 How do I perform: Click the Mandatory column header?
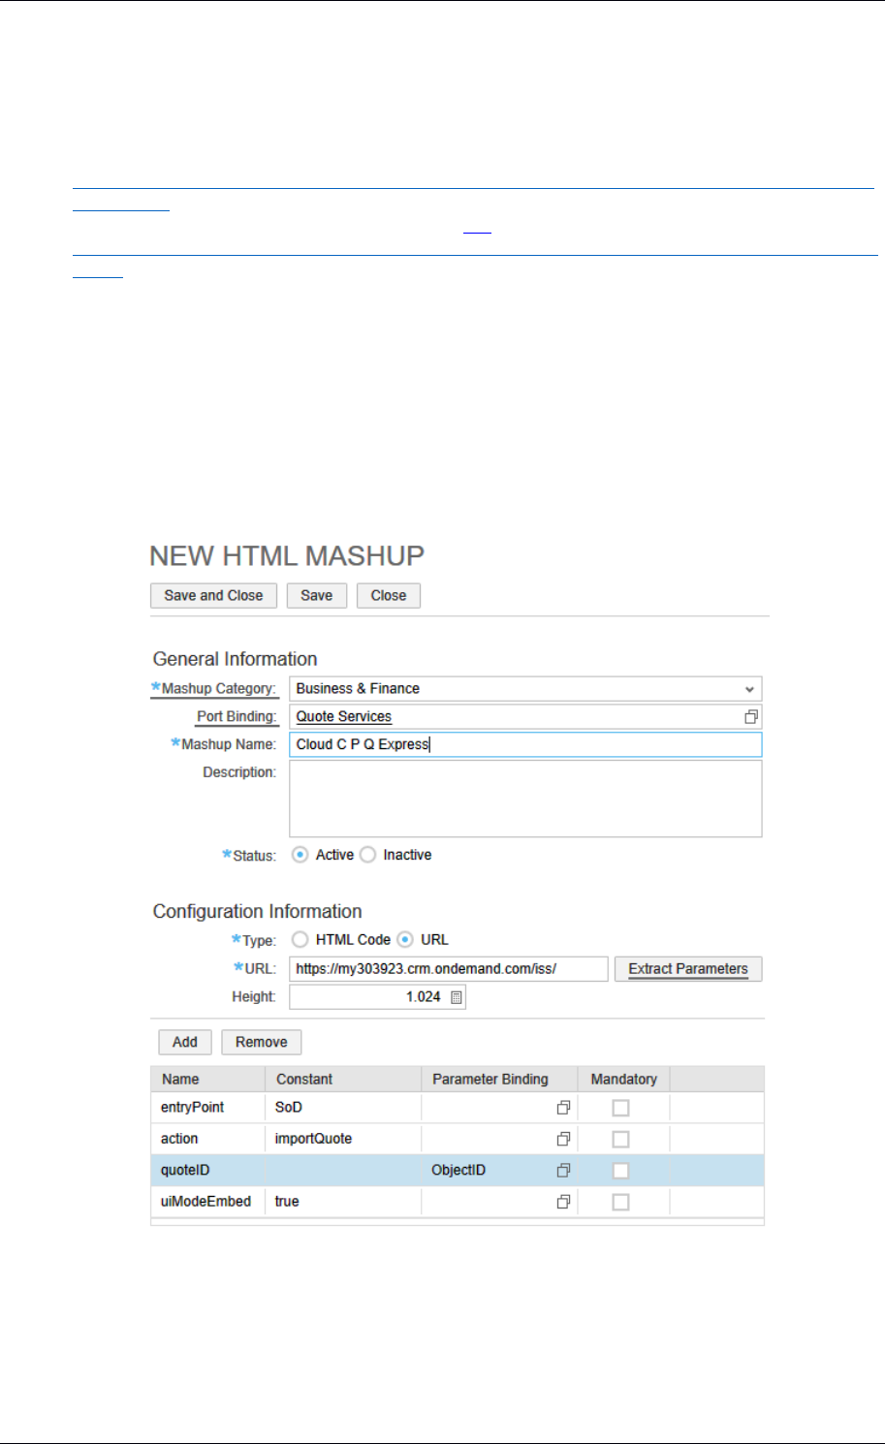pos(623,1079)
